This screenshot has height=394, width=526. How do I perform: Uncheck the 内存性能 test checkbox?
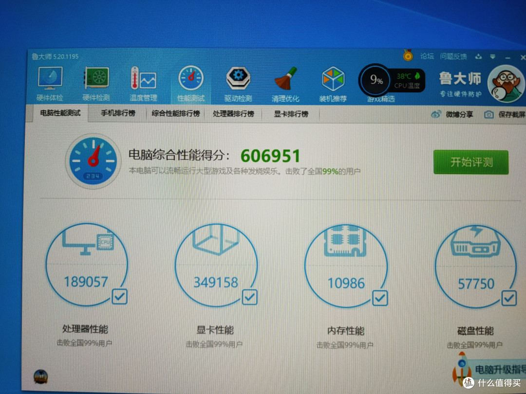[x=380, y=298]
